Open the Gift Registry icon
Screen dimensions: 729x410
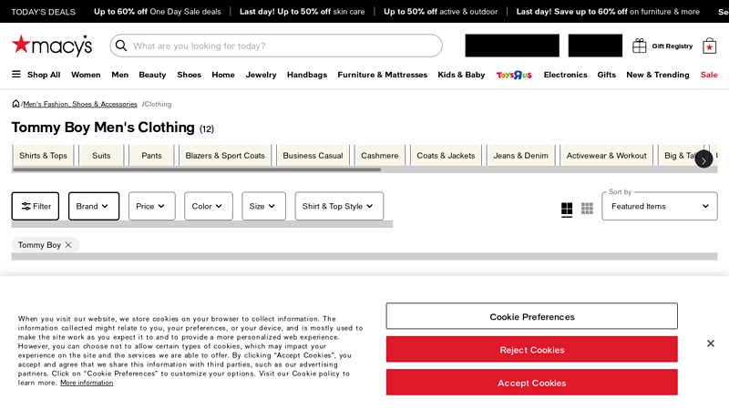tap(640, 46)
